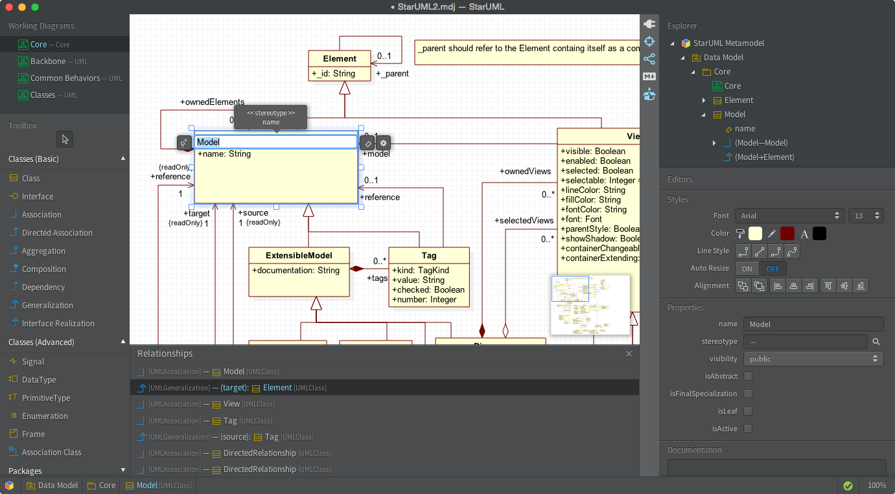Click the box package sidebar icon
The image size is (895, 494).
pos(649,95)
